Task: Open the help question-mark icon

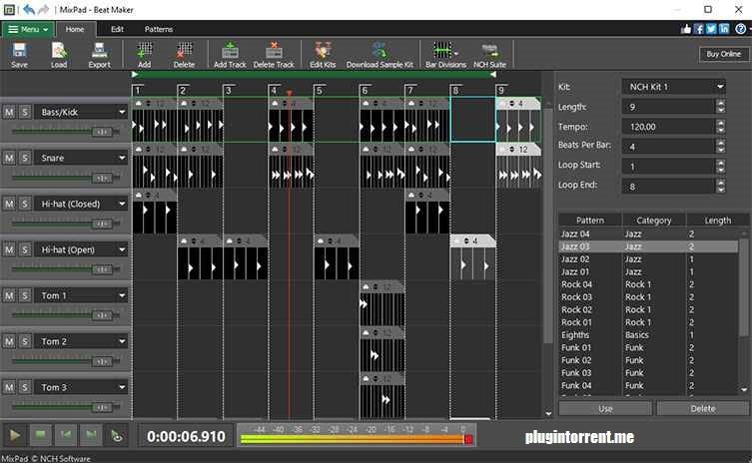Action: click(x=740, y=29)
